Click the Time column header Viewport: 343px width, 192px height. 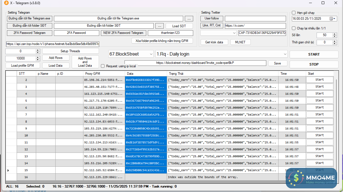click(292, 74)
